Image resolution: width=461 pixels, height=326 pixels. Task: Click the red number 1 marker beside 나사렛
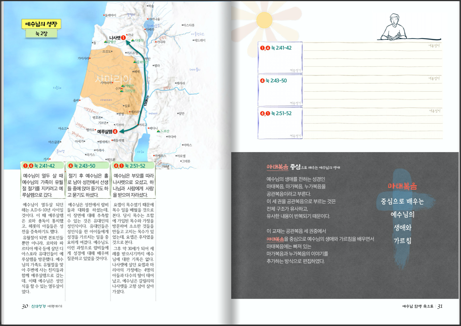click(x=123, y=38)
